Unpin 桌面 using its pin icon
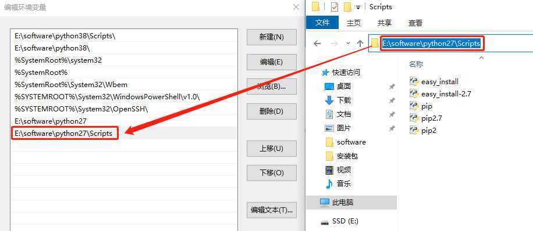Screen dimensions: 533x231 point(392,87)
